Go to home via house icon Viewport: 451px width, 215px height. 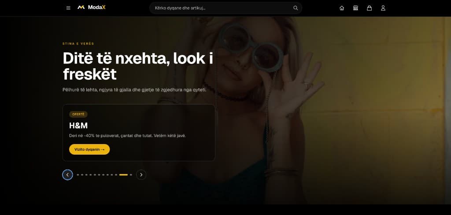point(342,8)
